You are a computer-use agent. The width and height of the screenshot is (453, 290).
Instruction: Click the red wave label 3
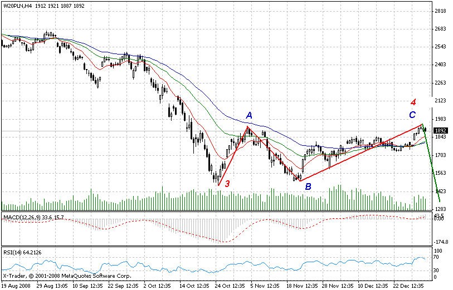coord(227,184)
